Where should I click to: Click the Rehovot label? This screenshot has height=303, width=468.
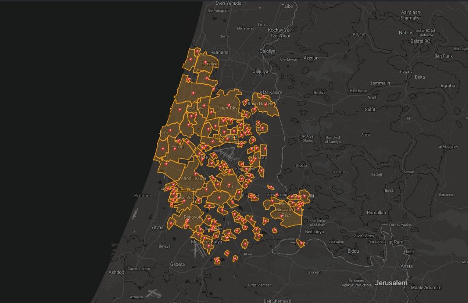point(192,217)
